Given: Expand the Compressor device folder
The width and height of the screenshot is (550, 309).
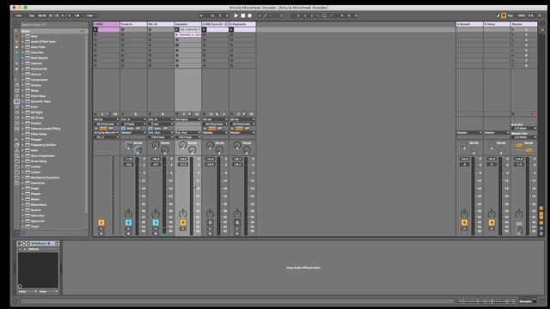Looking at the screenshot, I should pyautogui.click(x=23, y=80).
